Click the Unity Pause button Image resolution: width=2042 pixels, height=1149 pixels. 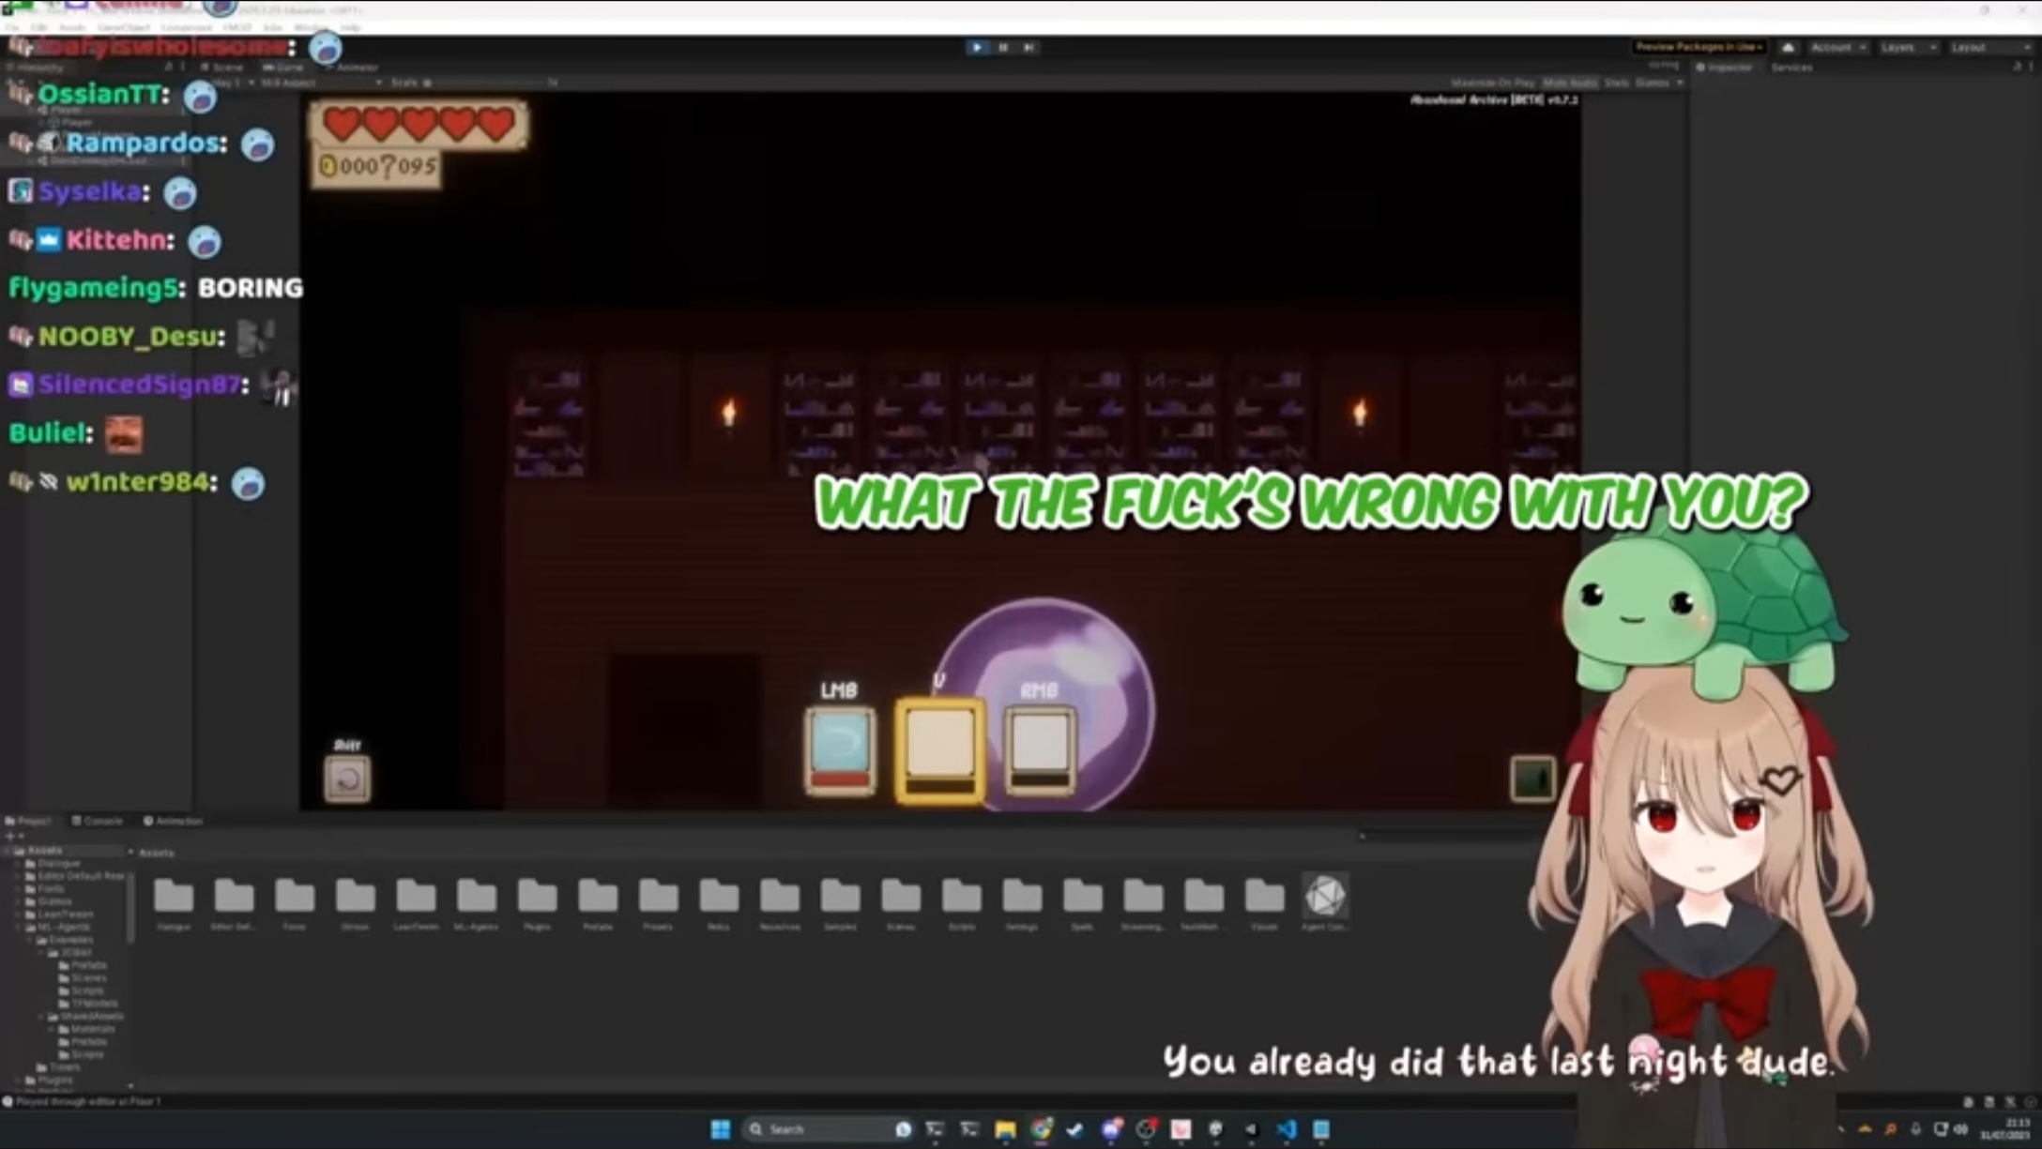pos(1003,47)
